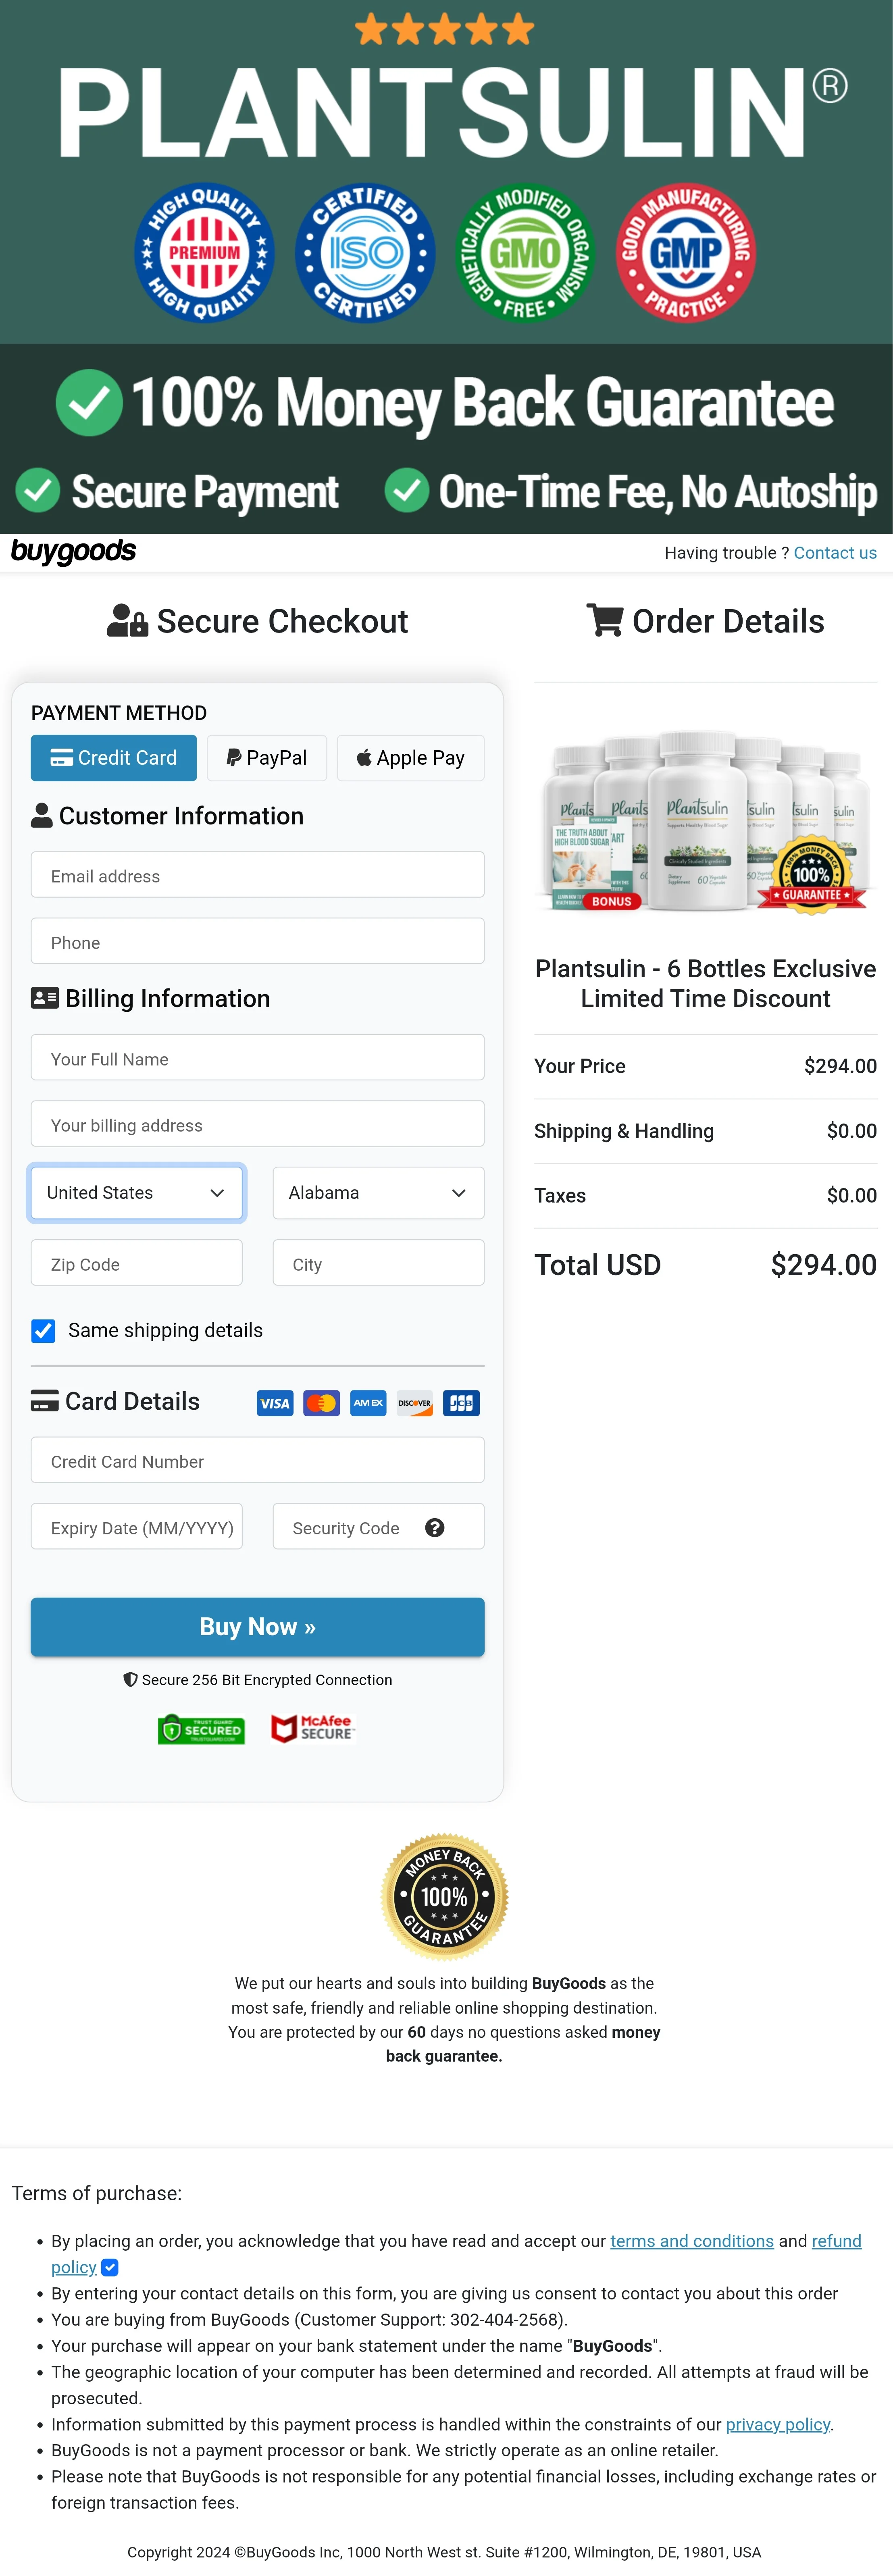Open the Contact us link
Viewport: 893px width, 2576px height.
click(834, 553)
